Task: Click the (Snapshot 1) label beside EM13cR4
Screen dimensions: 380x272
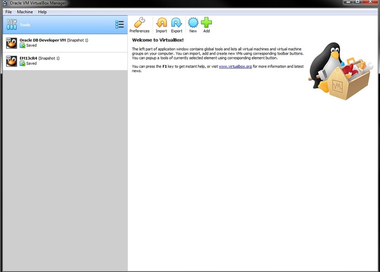Action: tap(49, 58)
